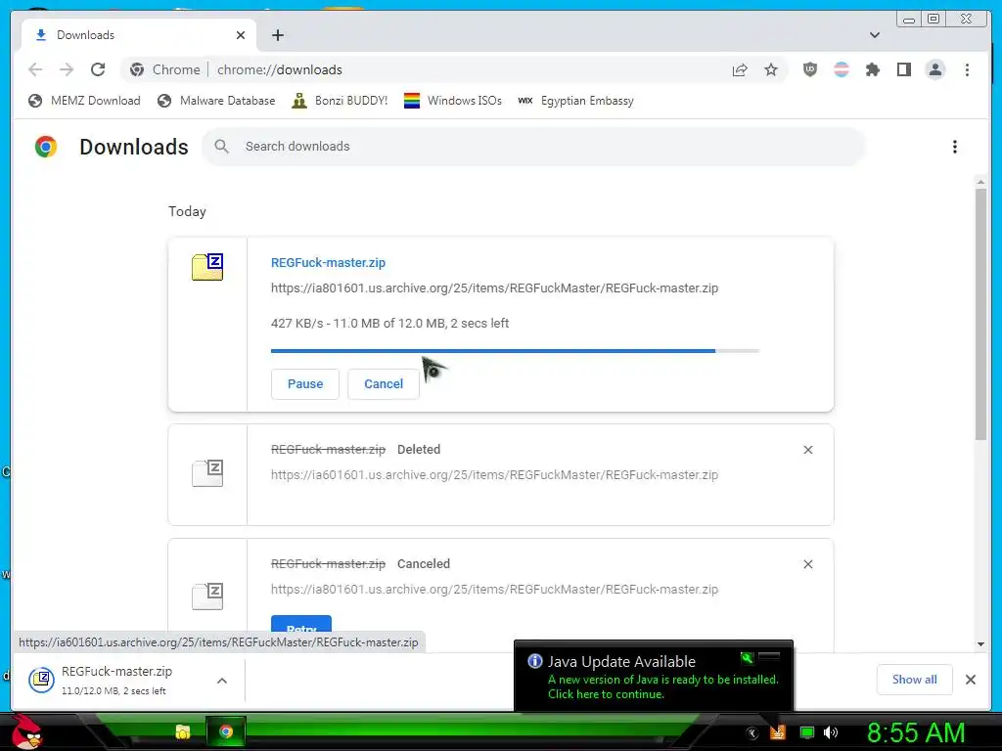Click the Deleted entry's zip icon
The width and height of the screenshot is (1002, 751).
click(207, 473)
